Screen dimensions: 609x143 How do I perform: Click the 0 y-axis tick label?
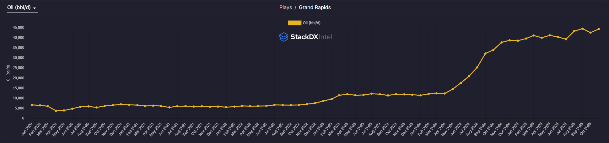click(23, 118)
